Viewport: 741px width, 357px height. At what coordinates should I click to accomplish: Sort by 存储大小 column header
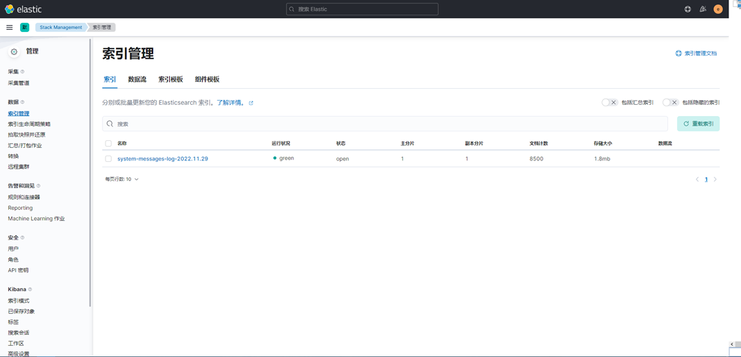(603, 143)
